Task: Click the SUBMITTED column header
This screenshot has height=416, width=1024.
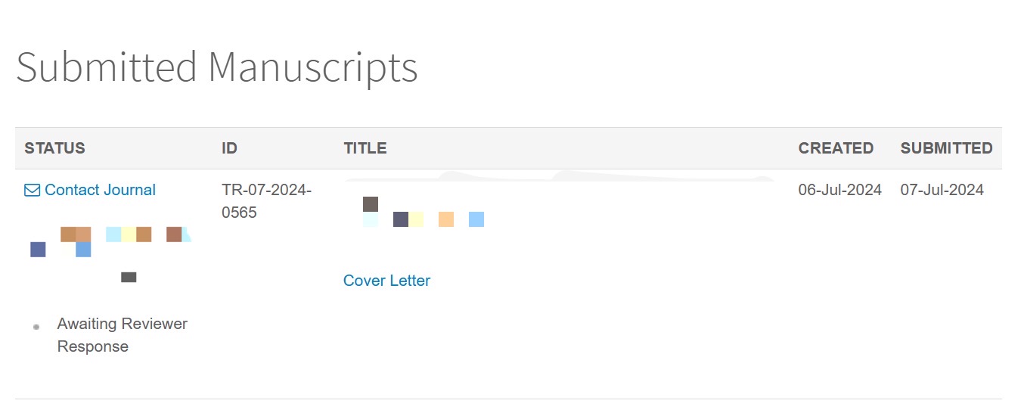Action: pos(946,148)
